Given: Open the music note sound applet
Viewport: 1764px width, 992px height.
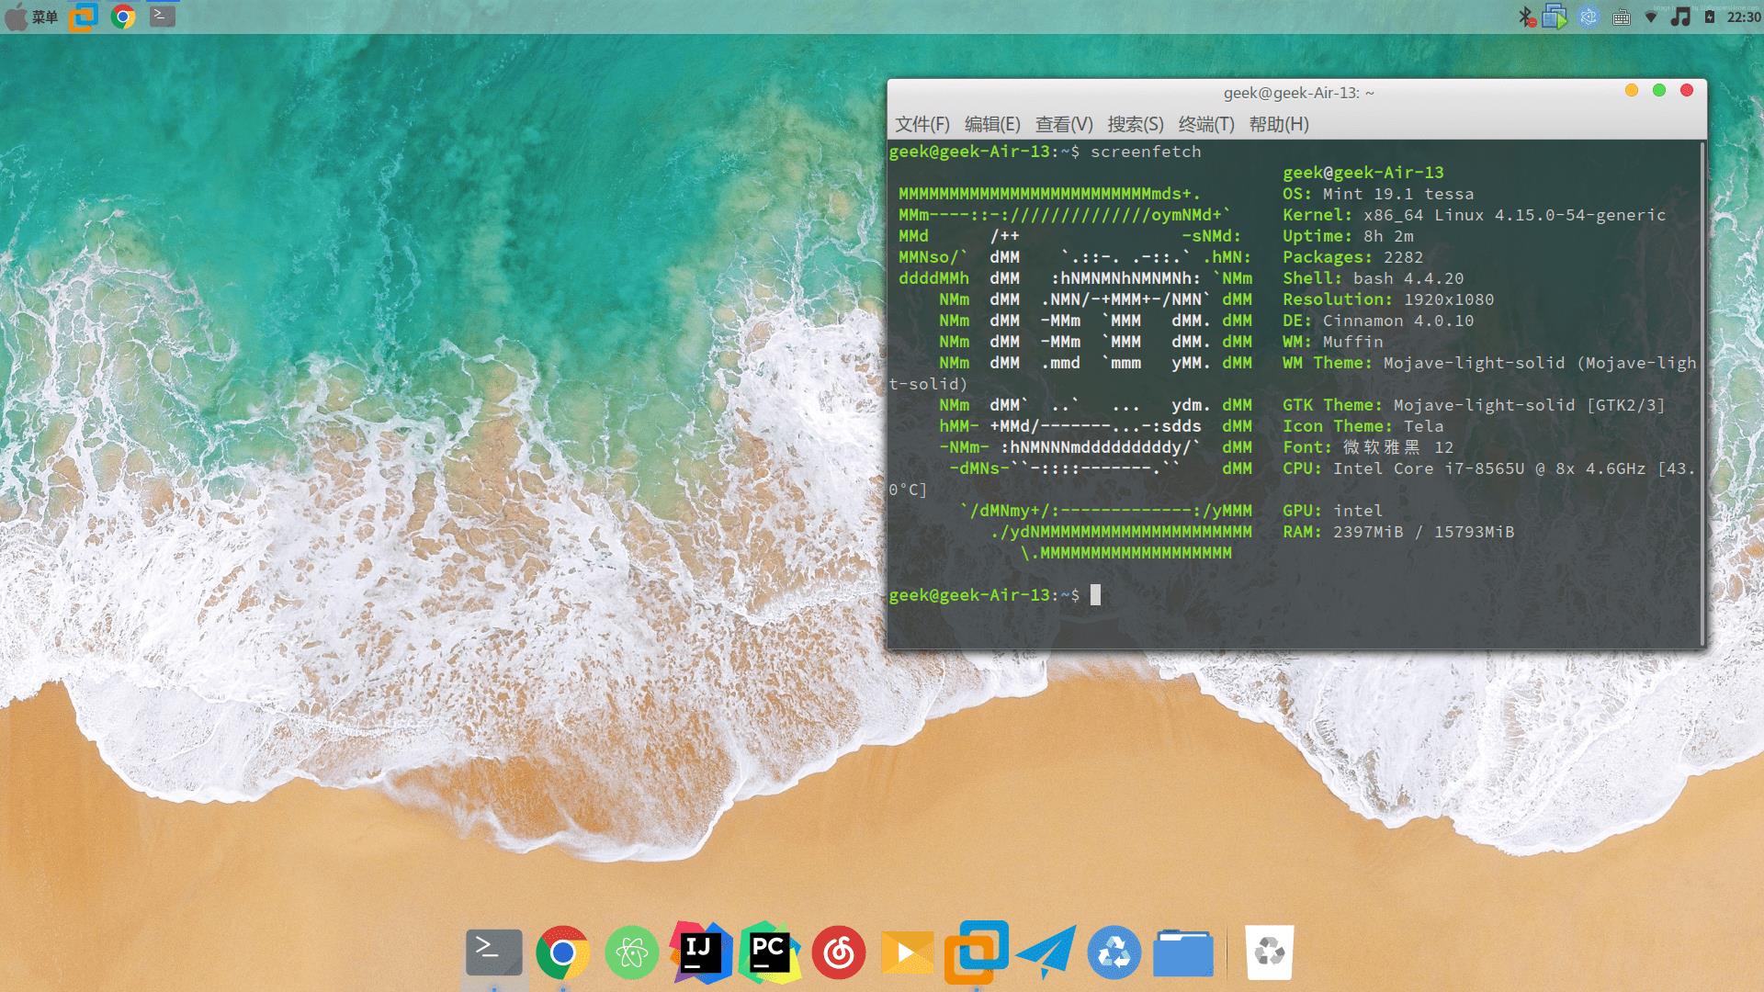Looking at the screenshot, I should [1680, 17].
